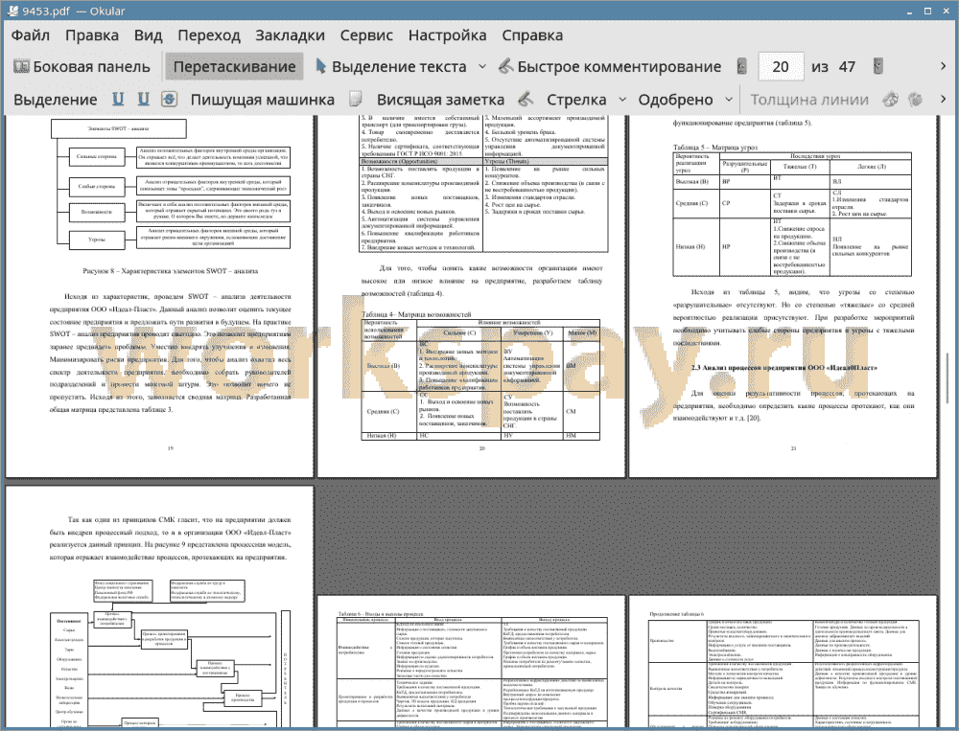Click the freehand pen icon before Стрелка

[526, 99]
